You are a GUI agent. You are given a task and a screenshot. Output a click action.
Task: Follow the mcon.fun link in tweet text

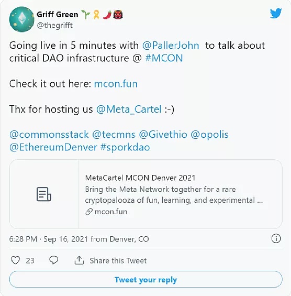point(116,84)
